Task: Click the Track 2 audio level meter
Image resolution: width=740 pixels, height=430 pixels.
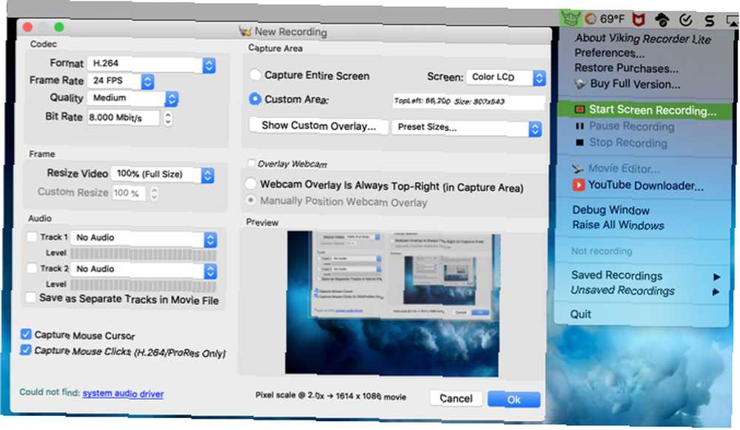Action: tap(144, 286)
